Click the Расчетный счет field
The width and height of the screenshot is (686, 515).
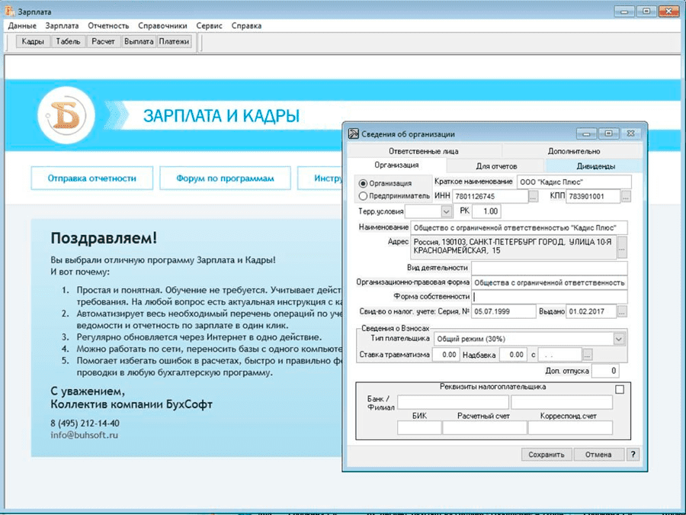pos(485,428)
